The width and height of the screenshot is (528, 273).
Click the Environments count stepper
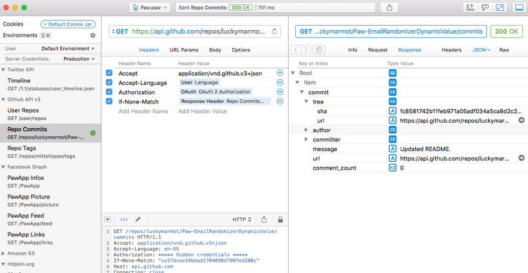tap(46, 35)
